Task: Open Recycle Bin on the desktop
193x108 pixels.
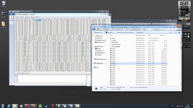Action: coord(4,4)
